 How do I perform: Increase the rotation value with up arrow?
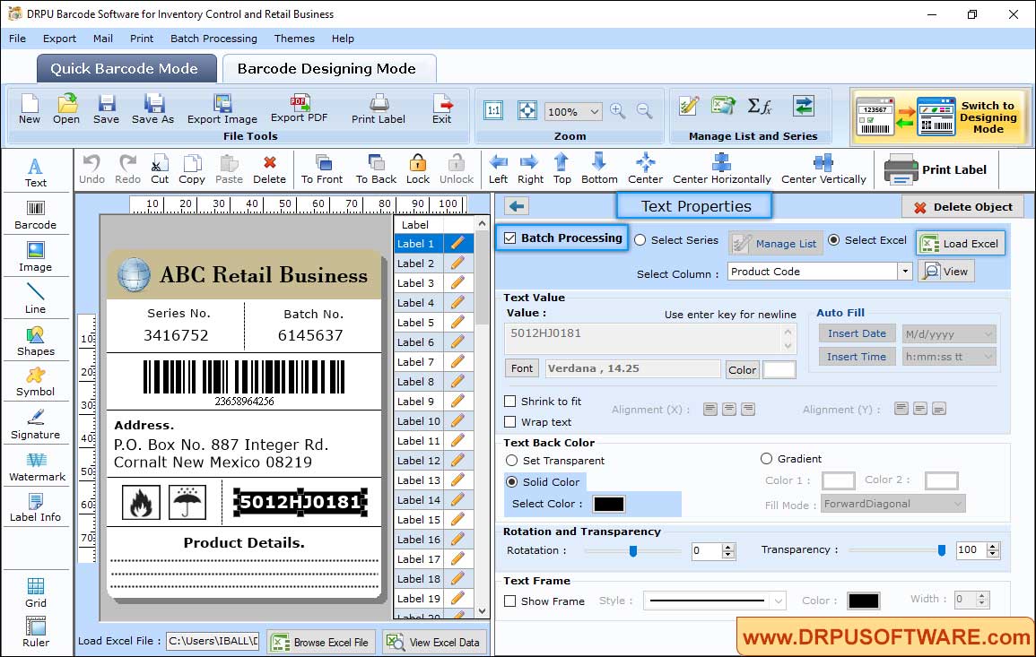point(728,547)
